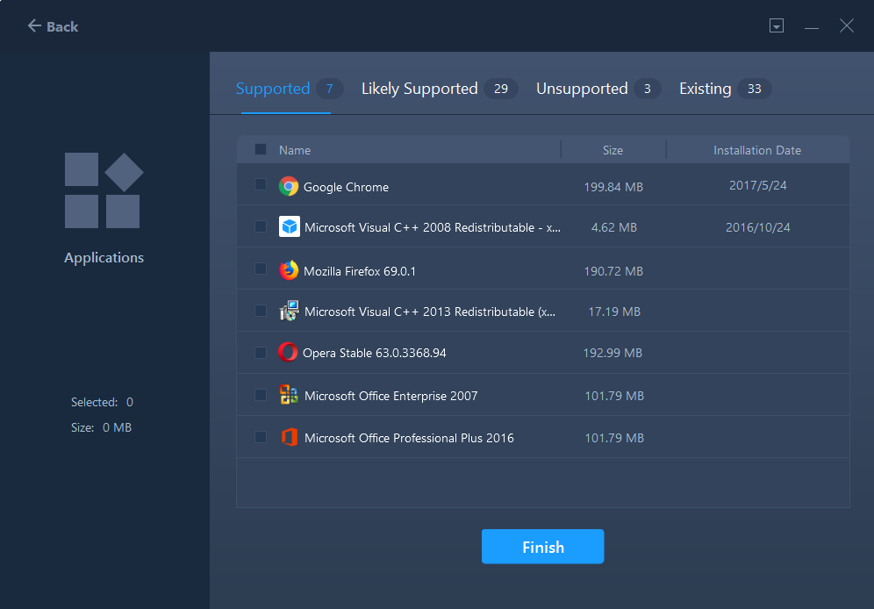Enable the select-all checkbox in header
Screen dimensions: 874x609
261,149
